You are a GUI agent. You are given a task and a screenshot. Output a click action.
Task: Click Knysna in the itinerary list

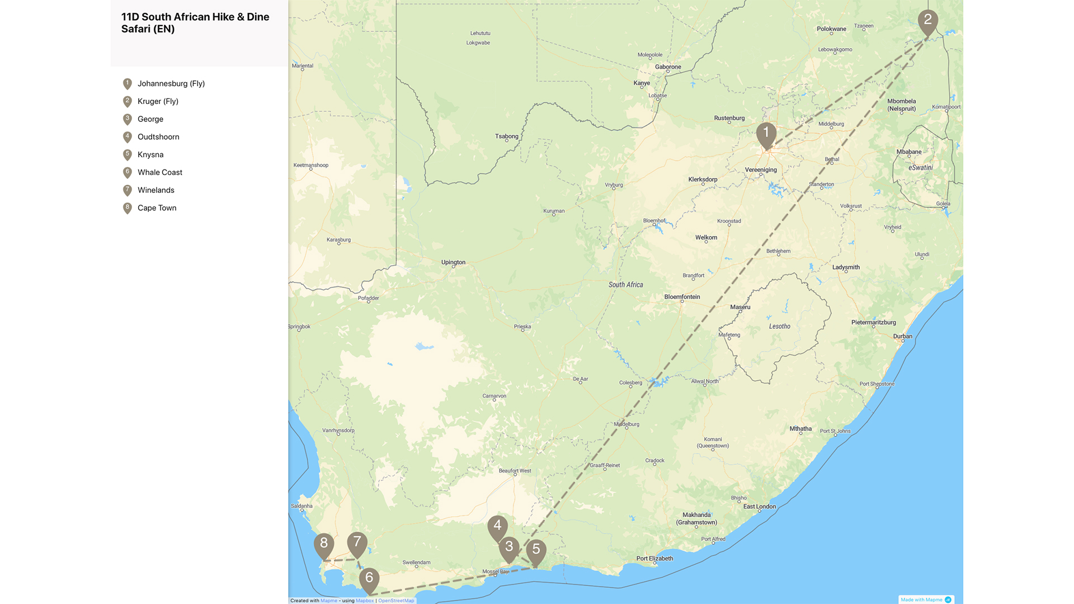pos(150,155)
